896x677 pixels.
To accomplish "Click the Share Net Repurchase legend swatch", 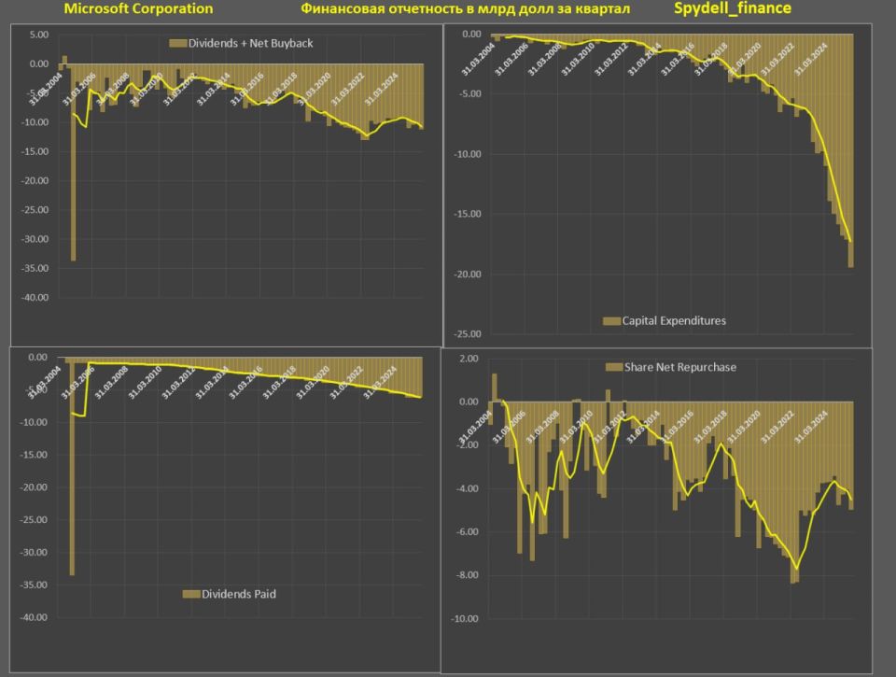I will (x=613, y=367).
